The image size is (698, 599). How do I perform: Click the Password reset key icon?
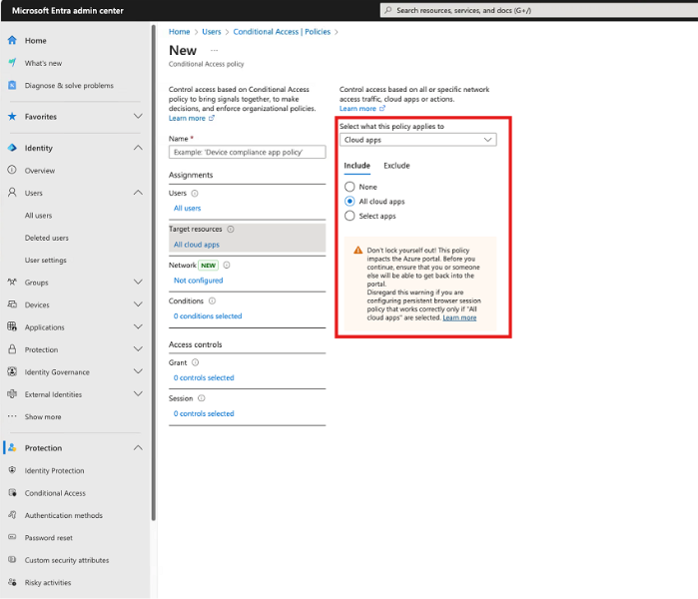click(12, 538)
